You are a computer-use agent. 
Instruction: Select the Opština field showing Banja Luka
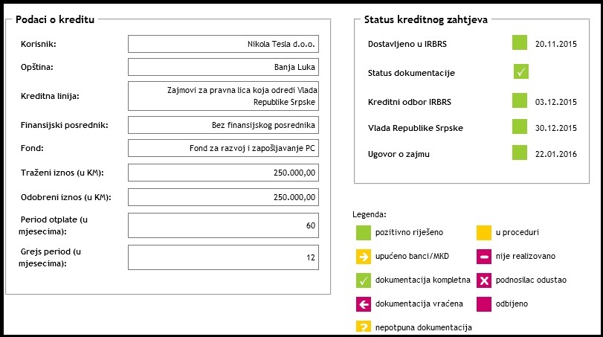point(223,67)
